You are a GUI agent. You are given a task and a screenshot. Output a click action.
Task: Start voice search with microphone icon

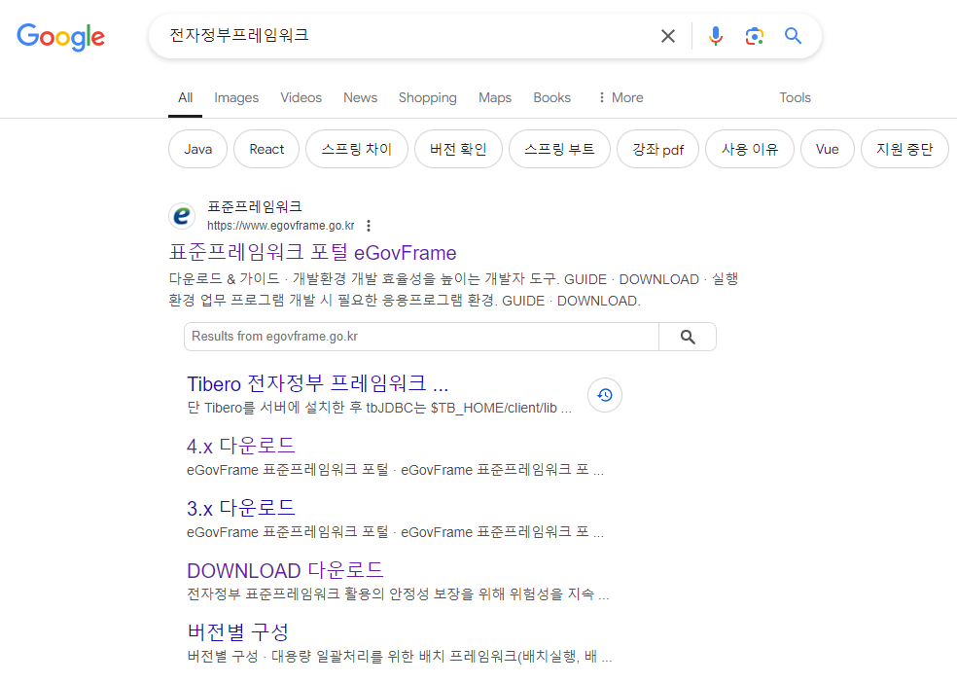tap(715, 36)
